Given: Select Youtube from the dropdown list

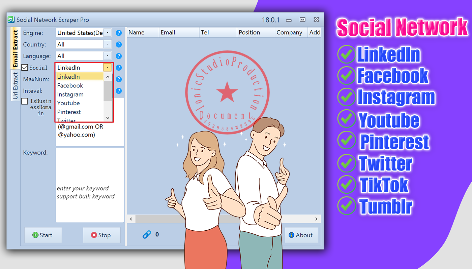Looking at the screenshot, I should tap(80, 103).
